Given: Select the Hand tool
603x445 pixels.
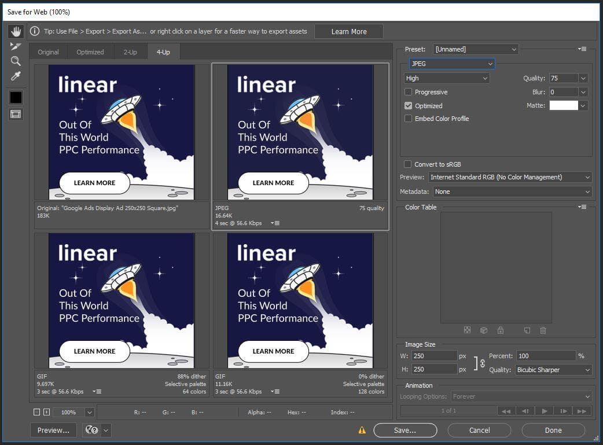Looking at the screenshot, I should (x=16, y=31).
